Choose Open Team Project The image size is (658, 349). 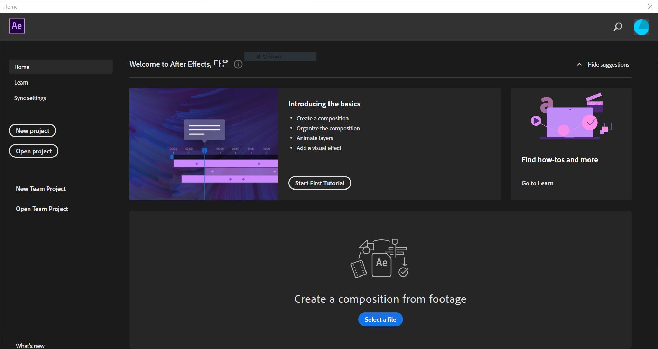(x=42, y=209)
